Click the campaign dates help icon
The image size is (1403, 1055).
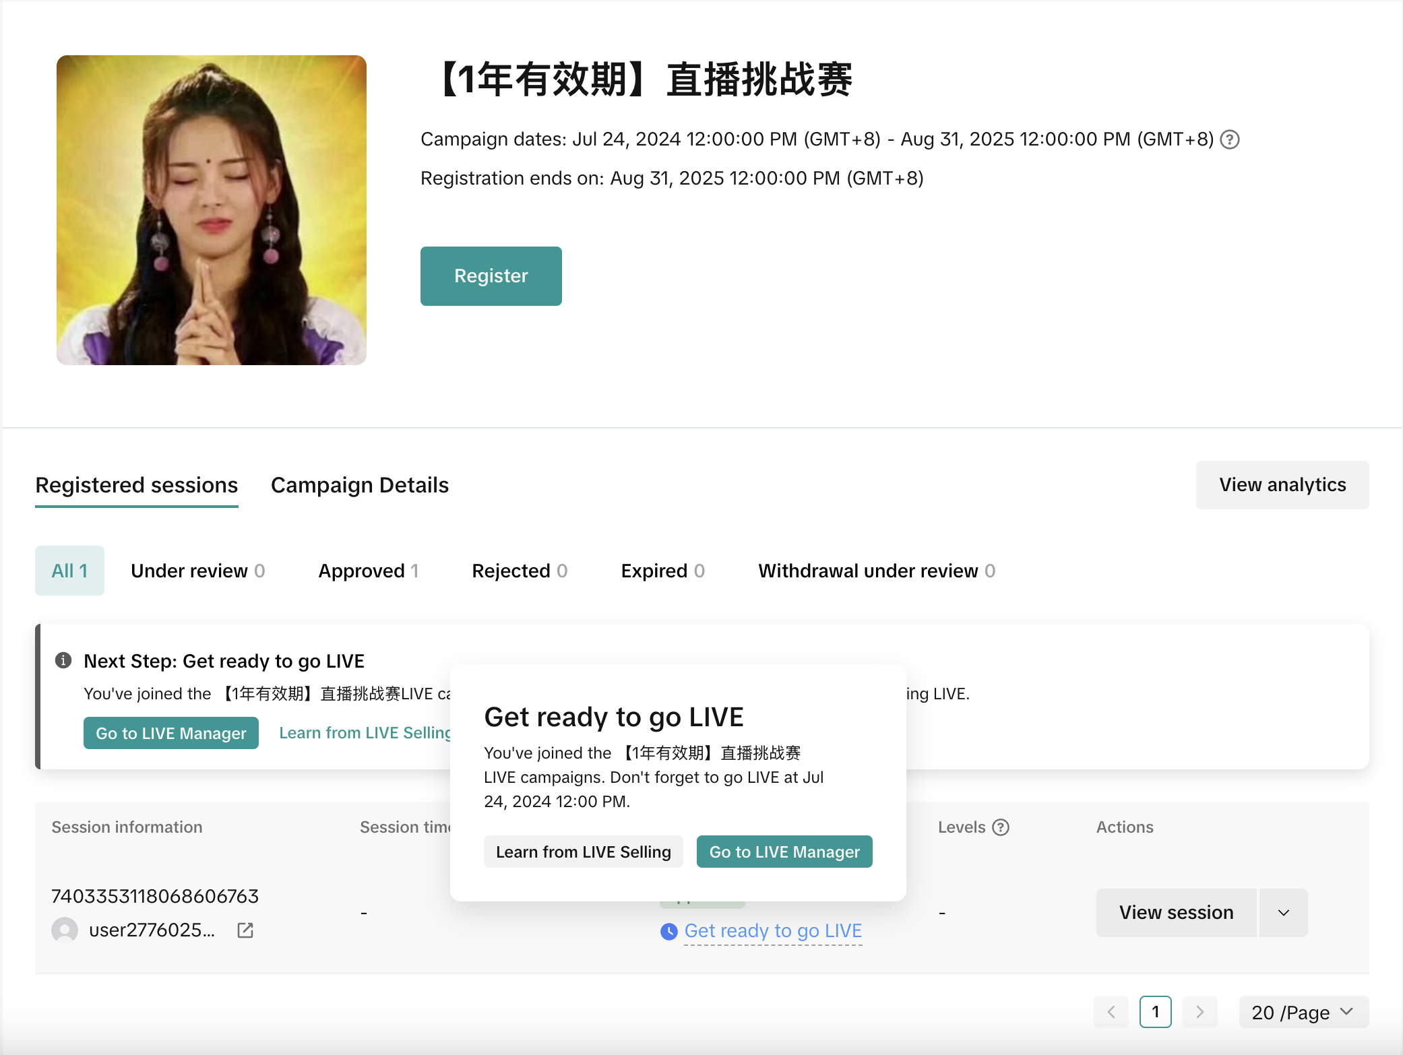[1230, 139]
